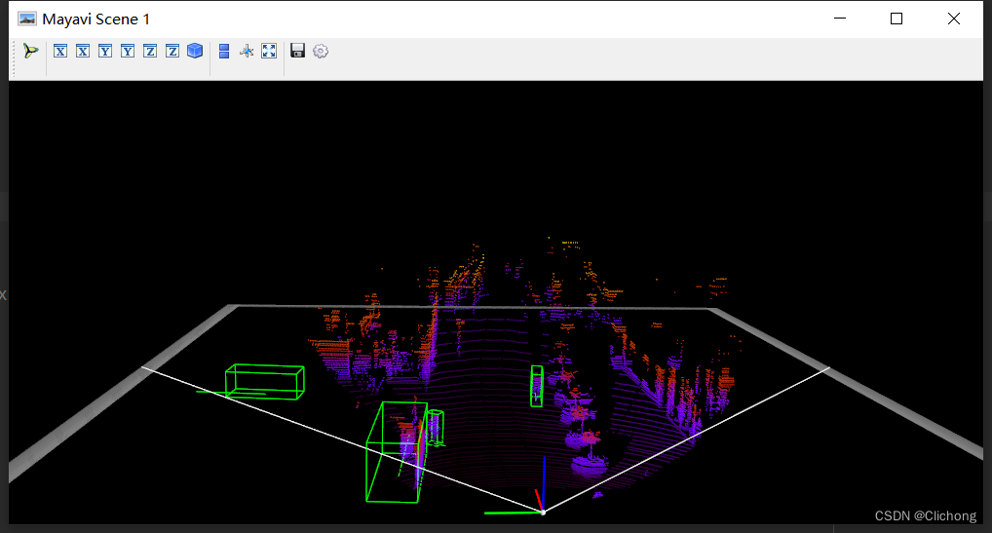Click the right Z-axis view icon
Screen dimensions: 992x533
coord(172,52)
